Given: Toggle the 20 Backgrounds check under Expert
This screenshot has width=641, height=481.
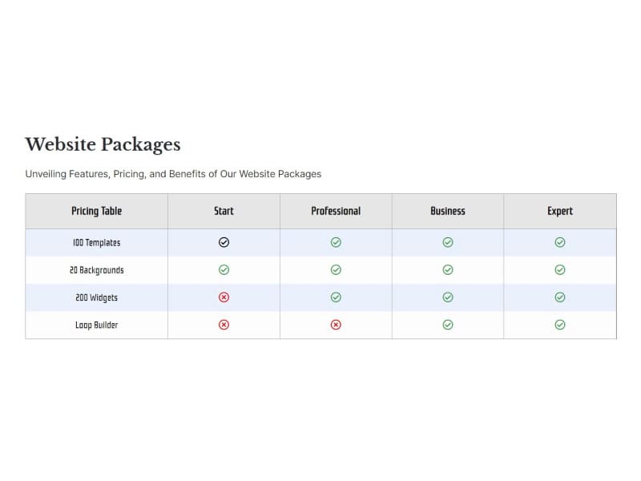Looking at the screenshot, I should click(559, 269).
